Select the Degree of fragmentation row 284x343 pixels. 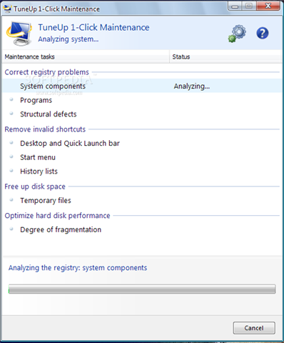click(x=142, y=229)
